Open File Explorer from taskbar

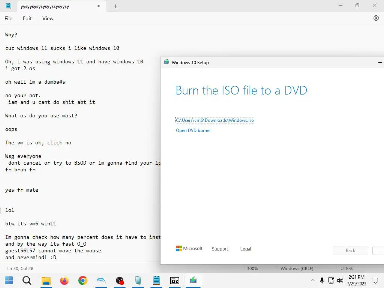46,280
